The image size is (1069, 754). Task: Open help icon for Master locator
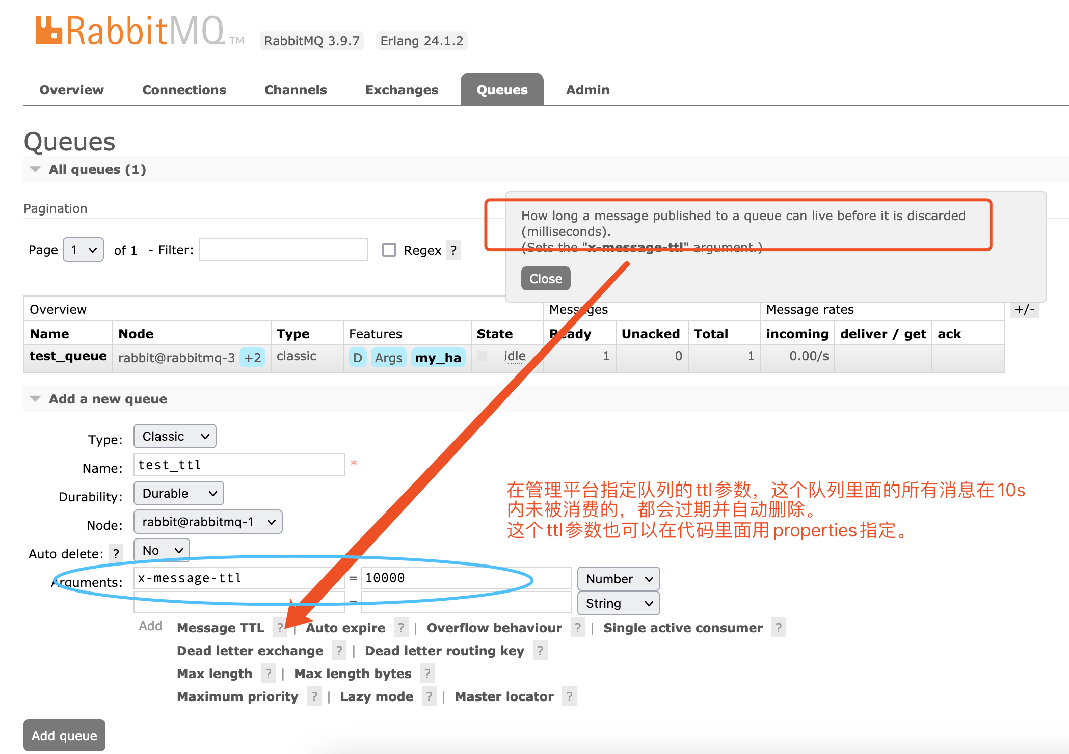point(569,696)
